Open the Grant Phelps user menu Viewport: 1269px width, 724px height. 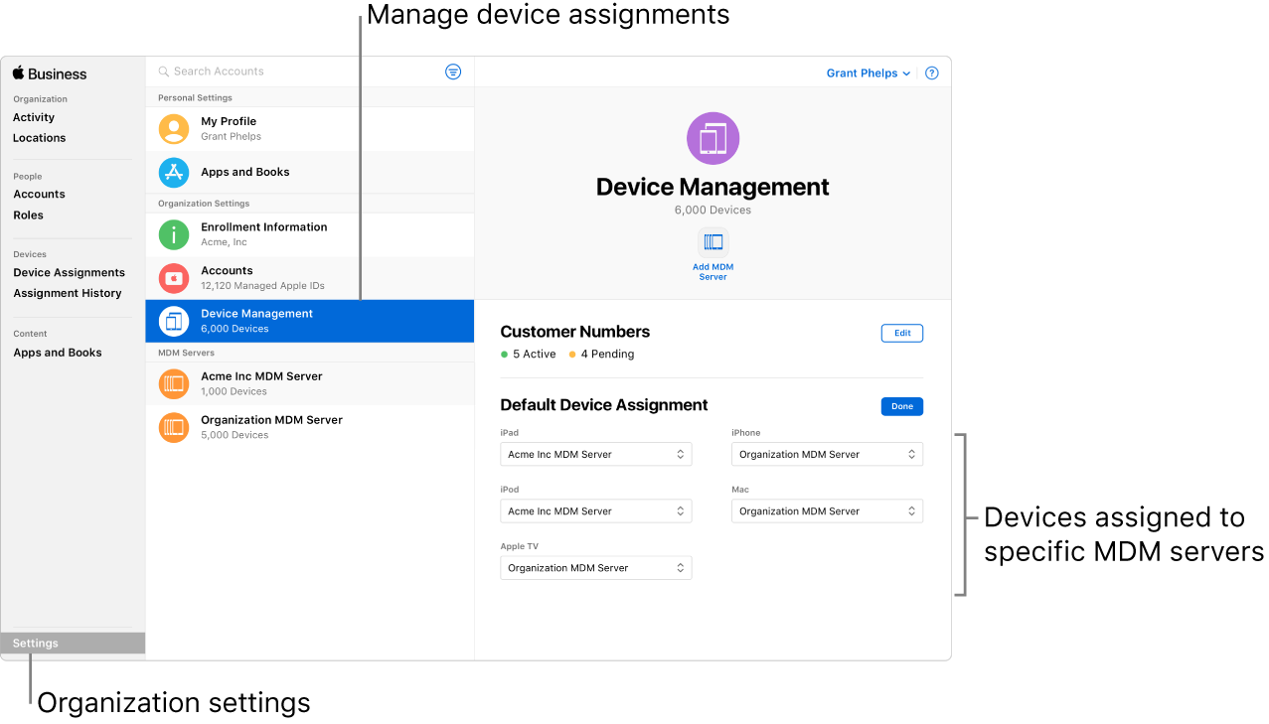click(x=869, y=73)
